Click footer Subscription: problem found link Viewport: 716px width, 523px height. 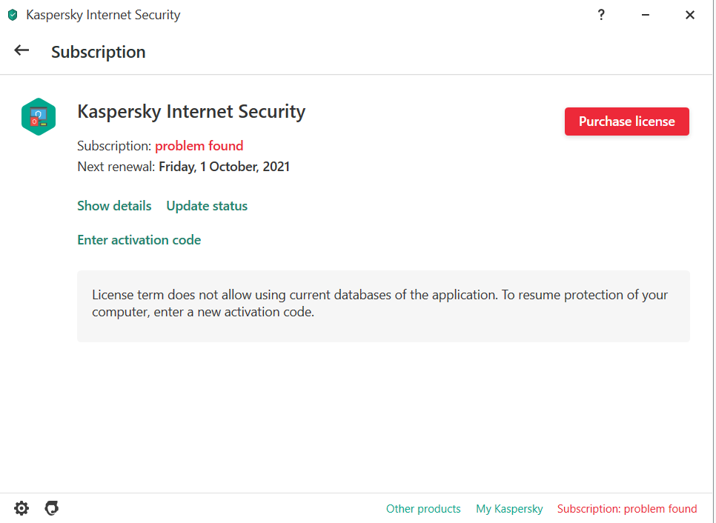point(627,509)
